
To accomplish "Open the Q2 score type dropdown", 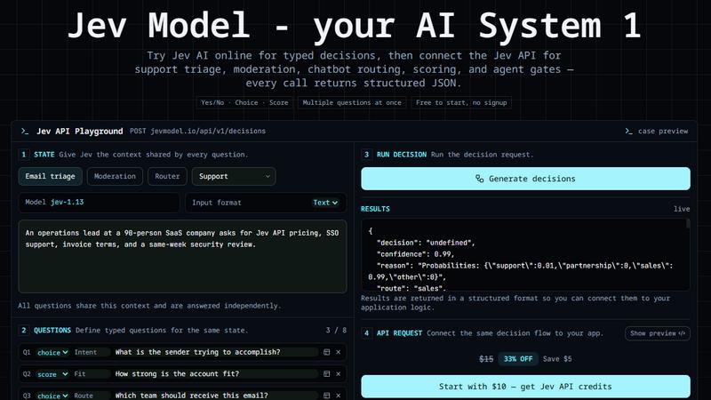I will click(x=52, y=374).
